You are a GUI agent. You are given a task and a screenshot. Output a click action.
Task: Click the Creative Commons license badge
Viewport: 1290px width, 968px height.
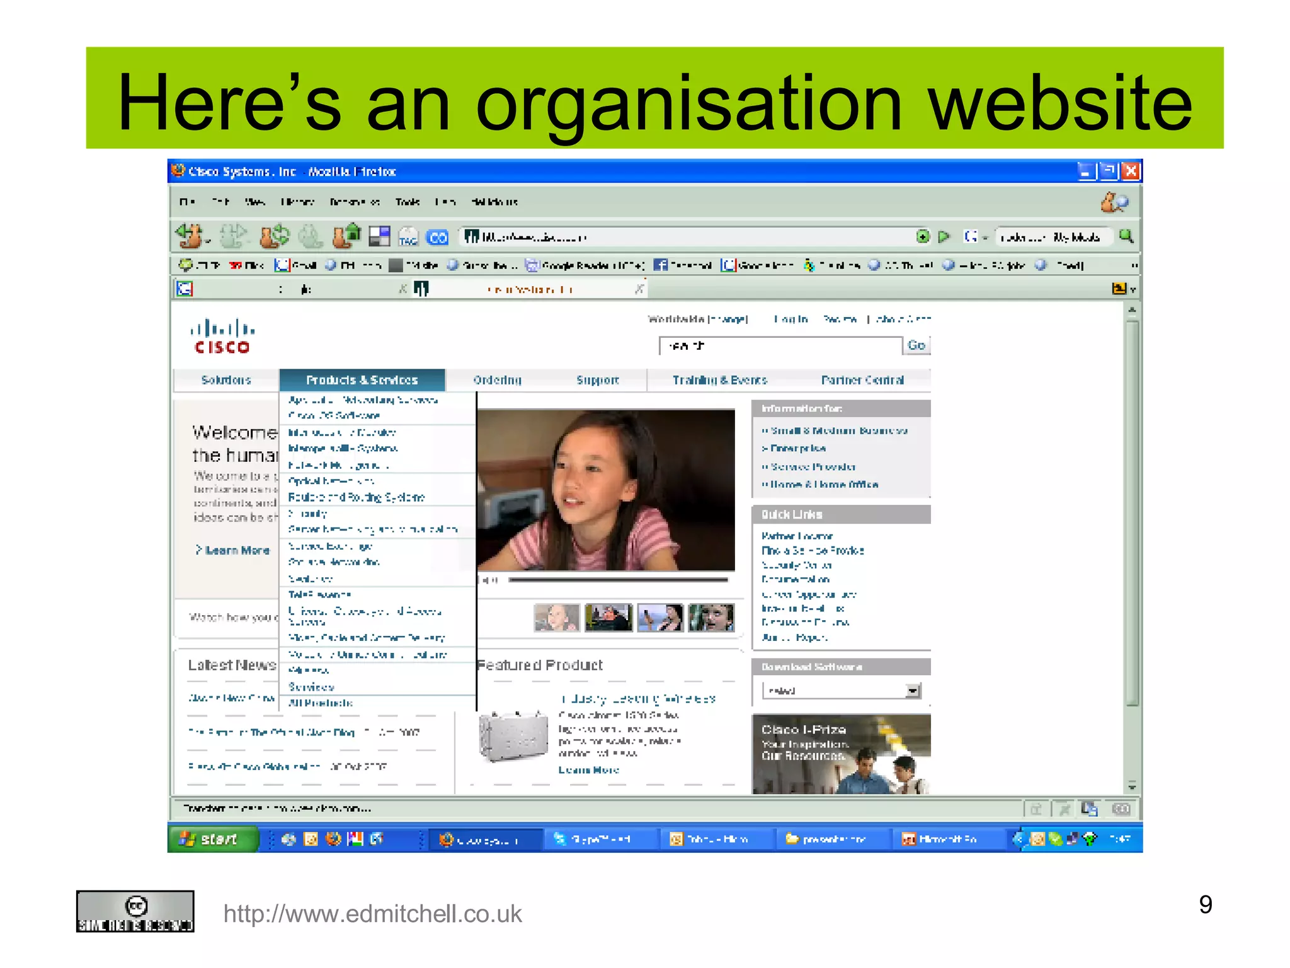[135, 911]
